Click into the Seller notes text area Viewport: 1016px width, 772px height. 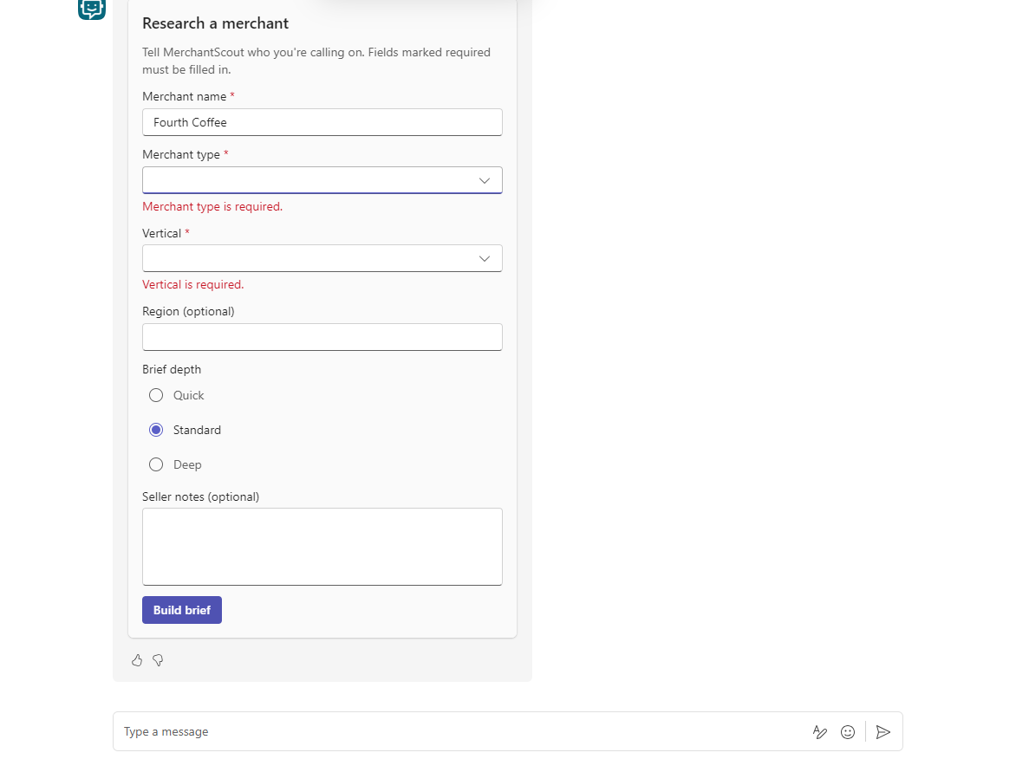(x=322, y=547)
